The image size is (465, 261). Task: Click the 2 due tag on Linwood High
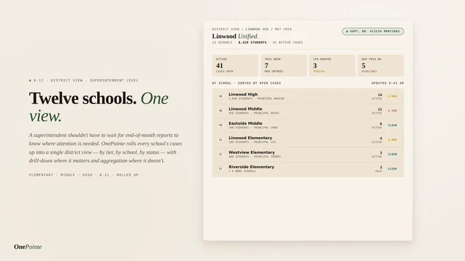393,96
